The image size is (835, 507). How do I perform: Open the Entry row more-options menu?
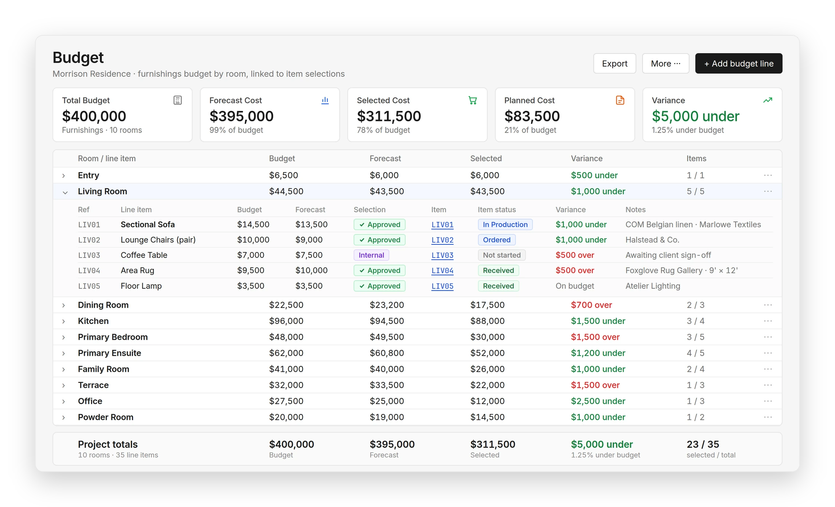point(768,175)
